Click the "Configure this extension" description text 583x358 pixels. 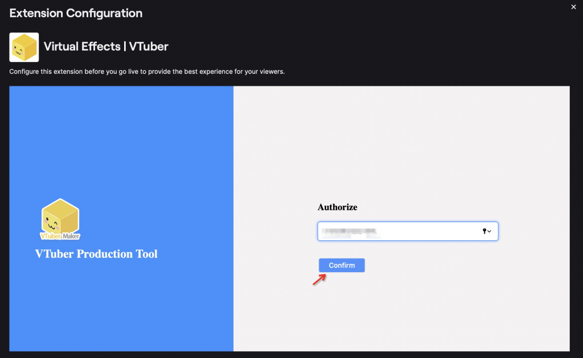click(x=147, y=72)
